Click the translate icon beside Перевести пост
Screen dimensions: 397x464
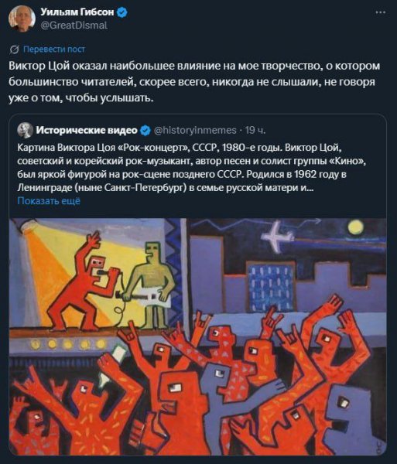click(14, 49)
